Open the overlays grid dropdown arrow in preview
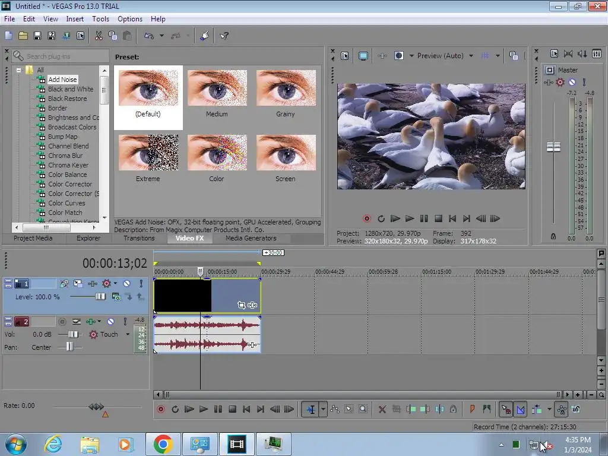608x456 pixels. tap(498, 56)
